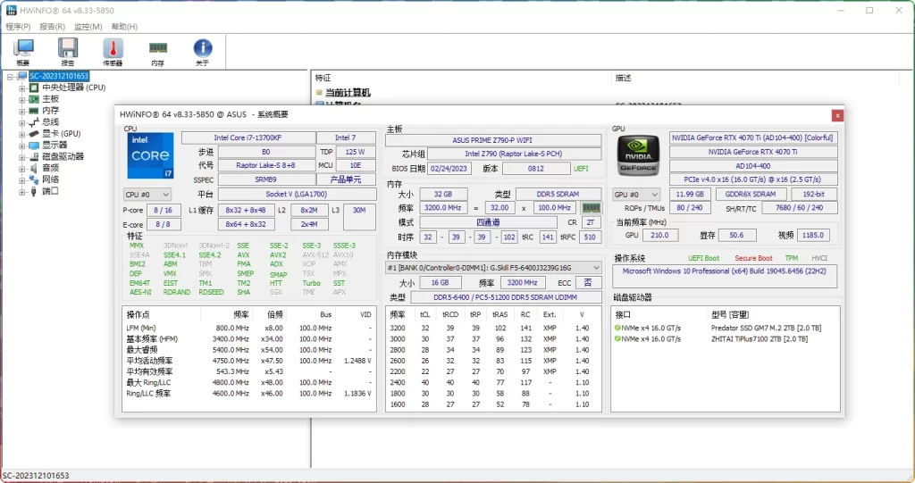Viewport: 915px width, 483px height.
Task: Open the memory module BANK 0 dropdown
Action: click(493, 267)
